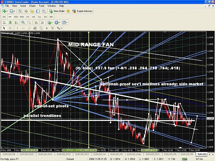The height and width of the screenshot is (161, 215).
Task: Click the Default profile in status bar
Action: [70, 159]
